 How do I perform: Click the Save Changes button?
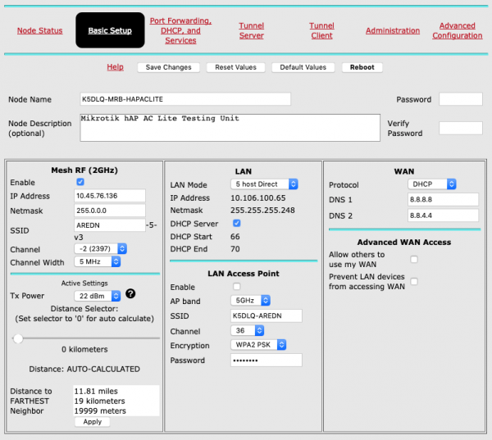[168, 67]
